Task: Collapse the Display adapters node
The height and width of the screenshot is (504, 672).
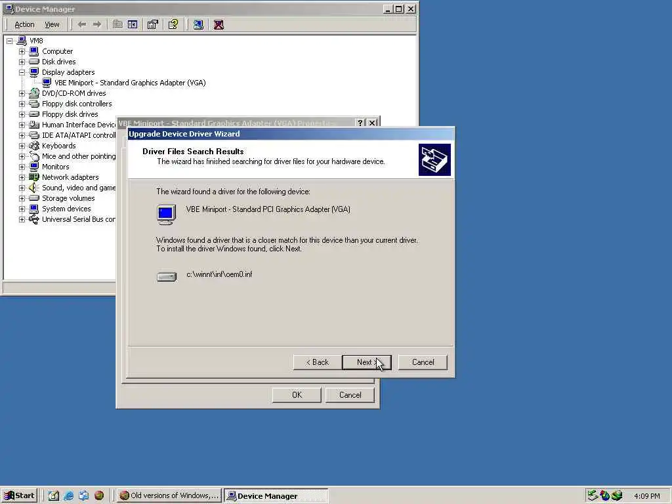Action: point(22,72)
